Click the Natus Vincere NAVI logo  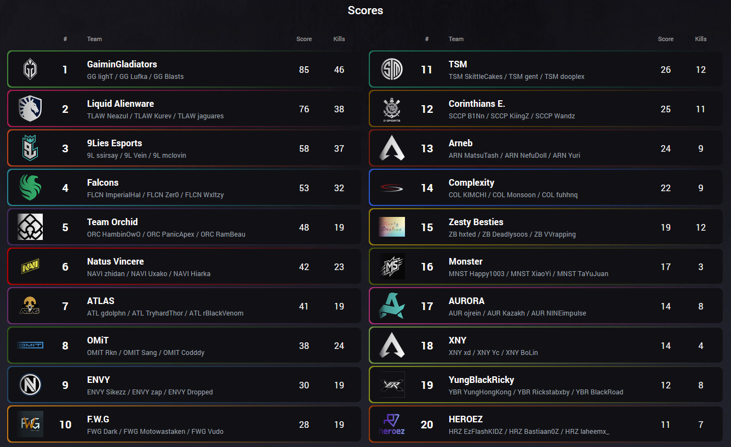(x=30, y=267)
